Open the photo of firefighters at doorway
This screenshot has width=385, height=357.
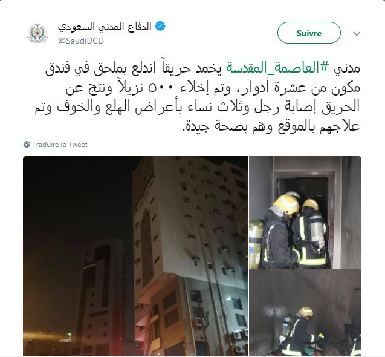(305, 212)
